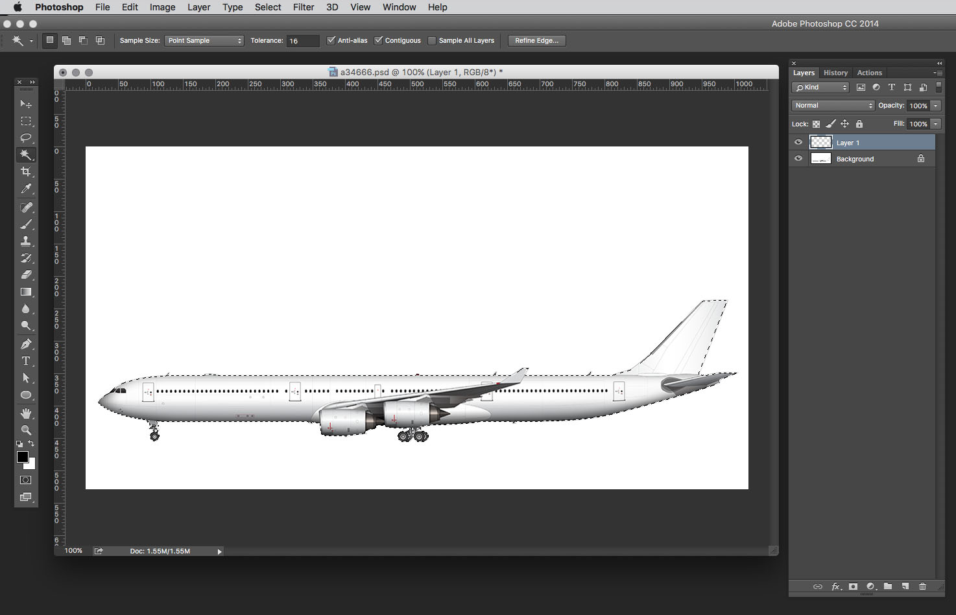956x615 pixels.
Task: Click the black foreground color swatch
Action: [x=22, y=457]
